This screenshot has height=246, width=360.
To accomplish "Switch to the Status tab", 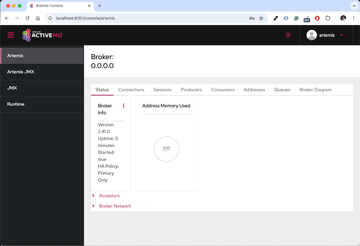I will [102, 90].
